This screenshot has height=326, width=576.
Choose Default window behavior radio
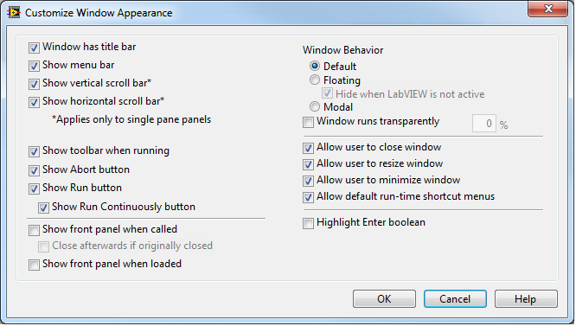[315, 66]
